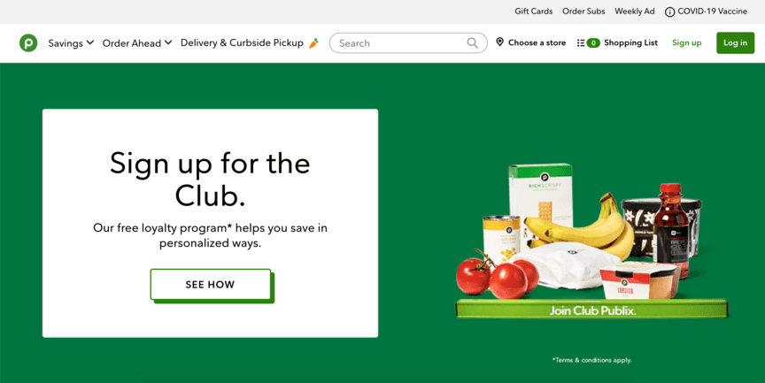
Task: Click the Join Club Publix banner image
Action: pyautogui.click(x=591, y=242)
